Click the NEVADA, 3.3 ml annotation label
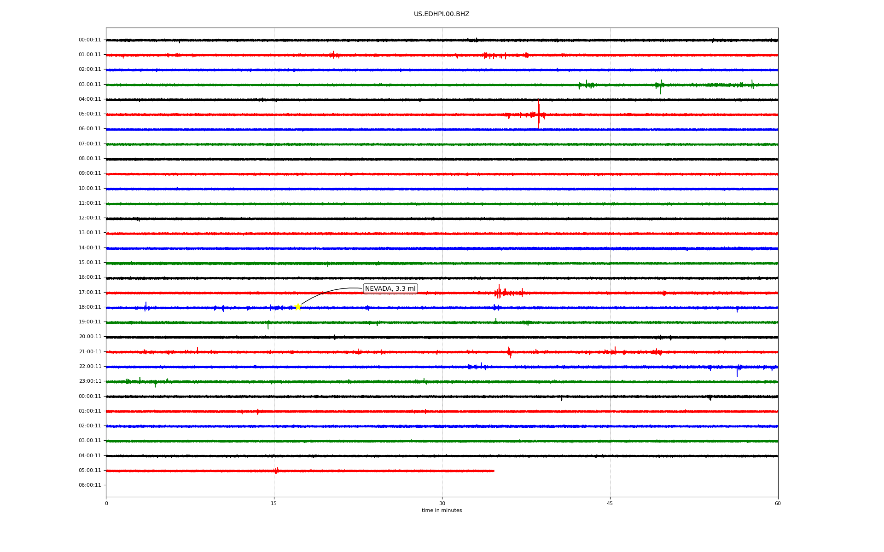 390,289
